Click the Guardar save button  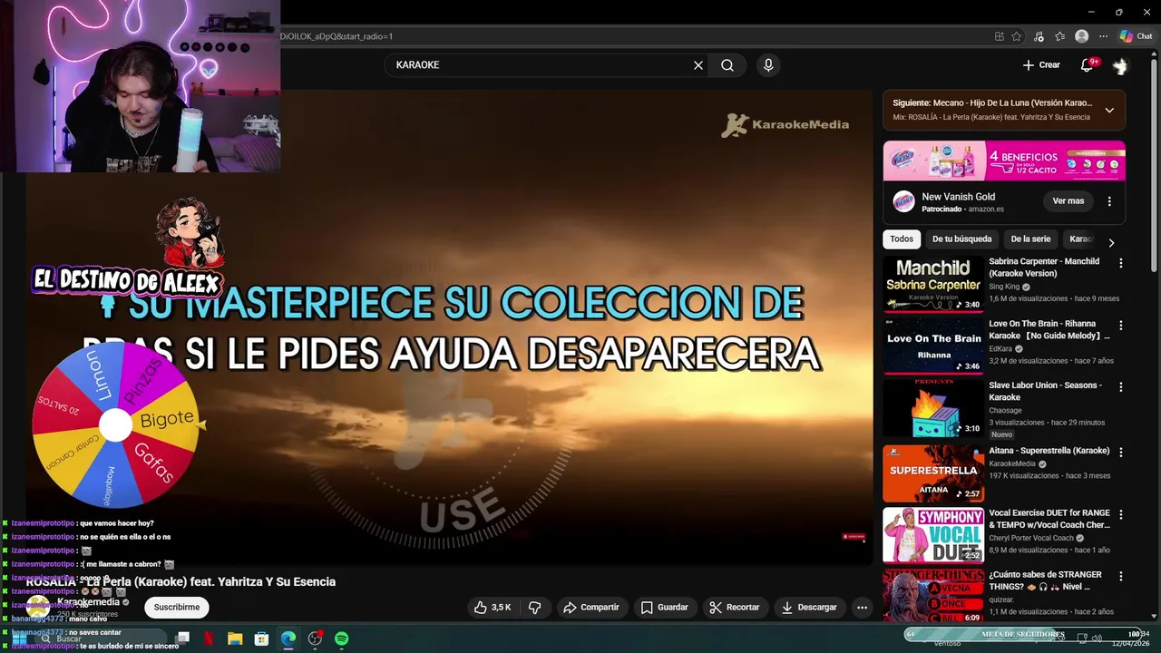(664, 608)
